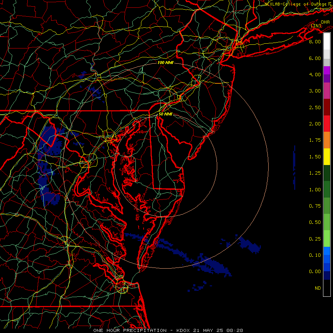The width and height of the screenshot is (333, 333).
Task: Click the light blue 0.10 swatch
Action: [327, 251]
